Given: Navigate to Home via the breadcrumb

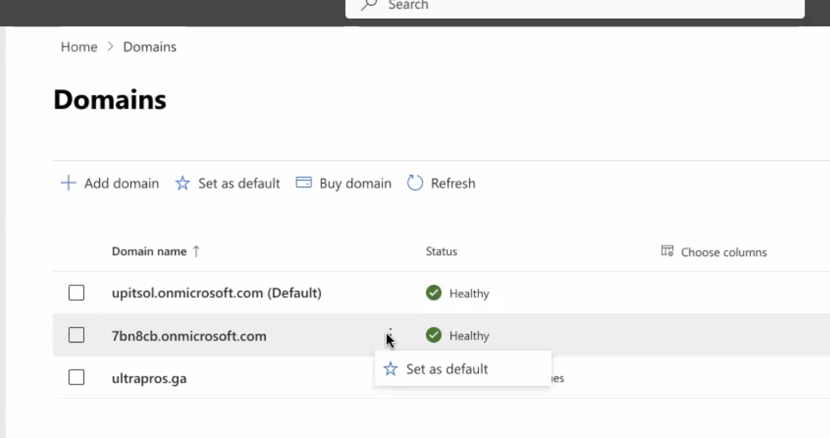Looking at the screenshot, I should [x=78, y=47].
